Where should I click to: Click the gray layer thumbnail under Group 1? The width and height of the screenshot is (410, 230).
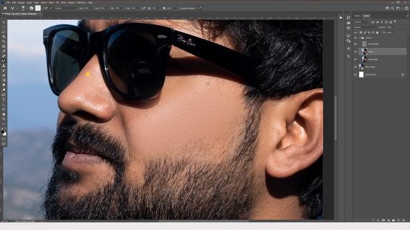pyautogui.click(x=365, y=44)
